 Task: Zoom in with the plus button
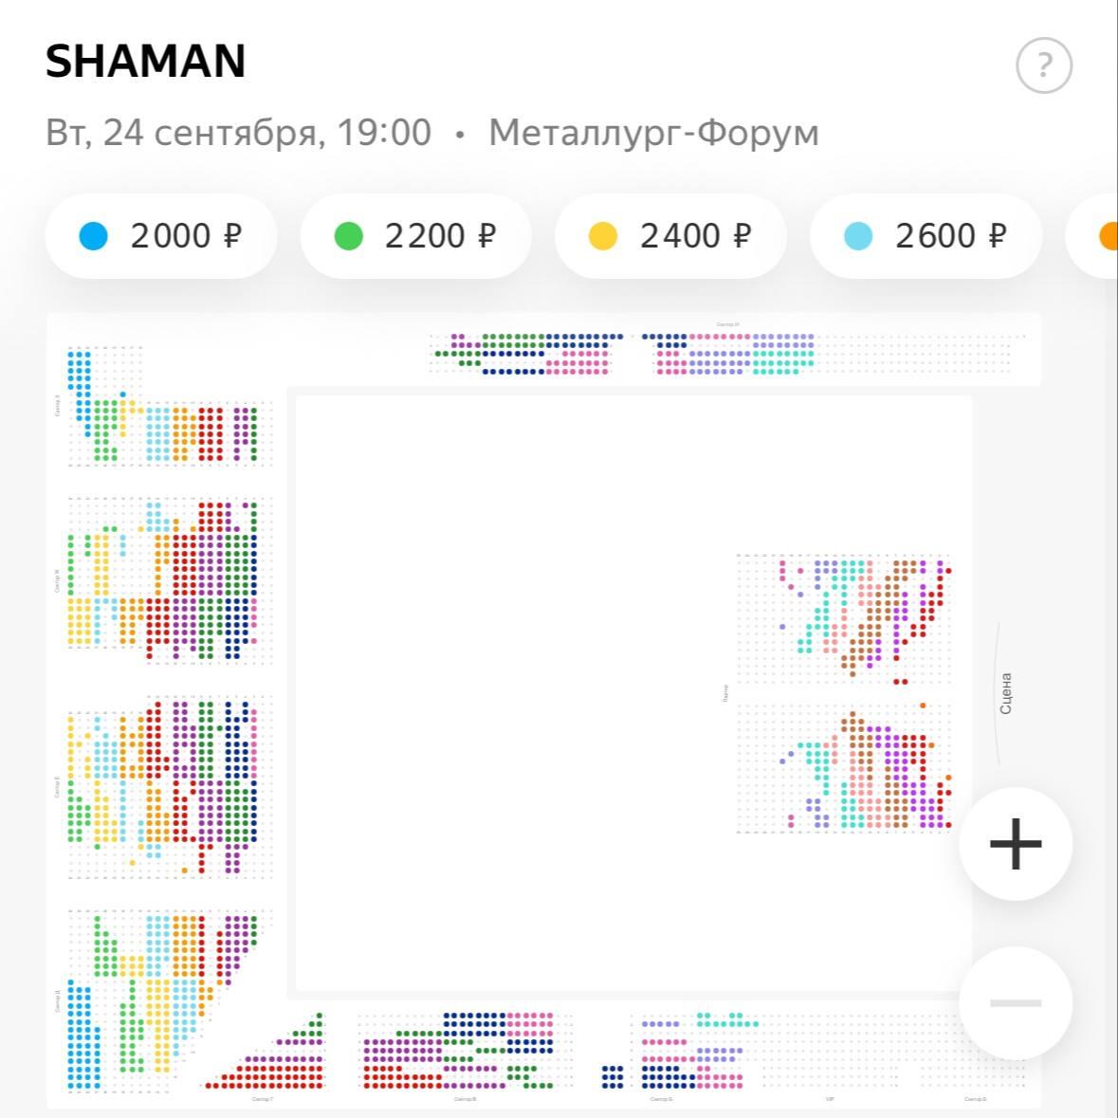coord(1016,843)
